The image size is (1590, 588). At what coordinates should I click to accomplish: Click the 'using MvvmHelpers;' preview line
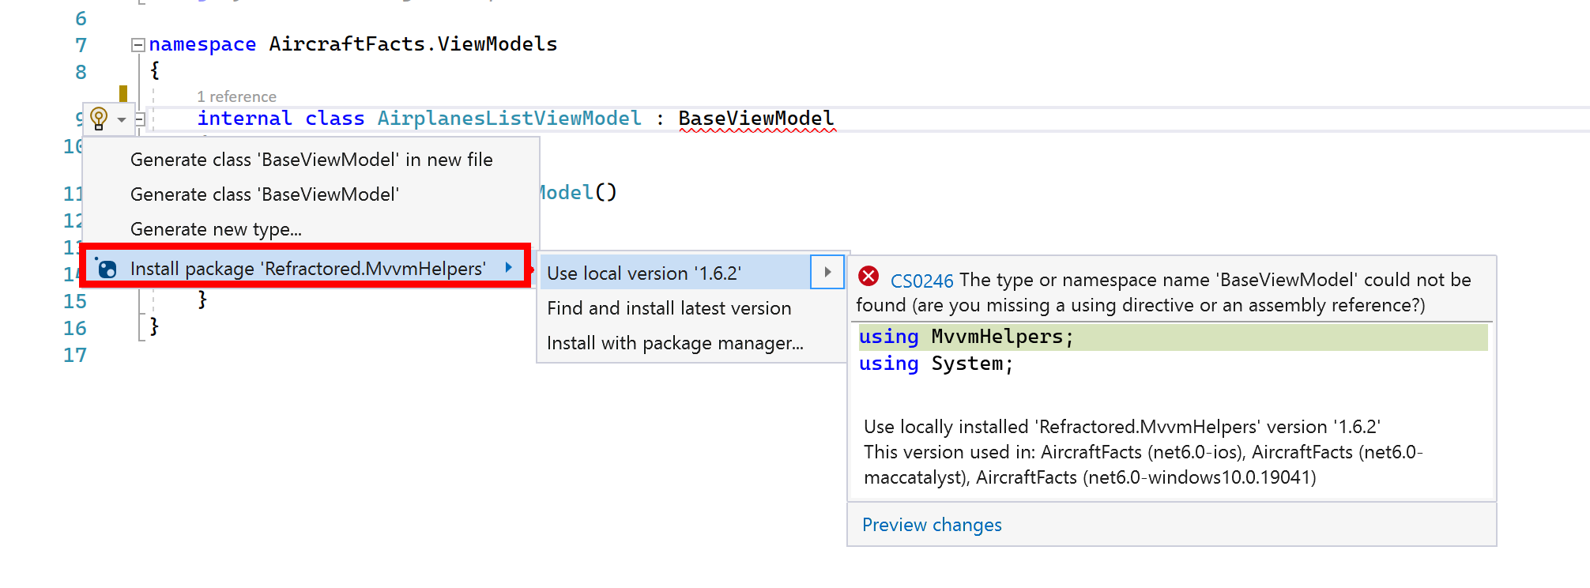point(1173,337)
